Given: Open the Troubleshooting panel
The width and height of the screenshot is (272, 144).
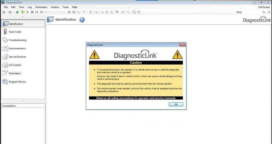Looking at the screenshot, I should coord(23,40).
